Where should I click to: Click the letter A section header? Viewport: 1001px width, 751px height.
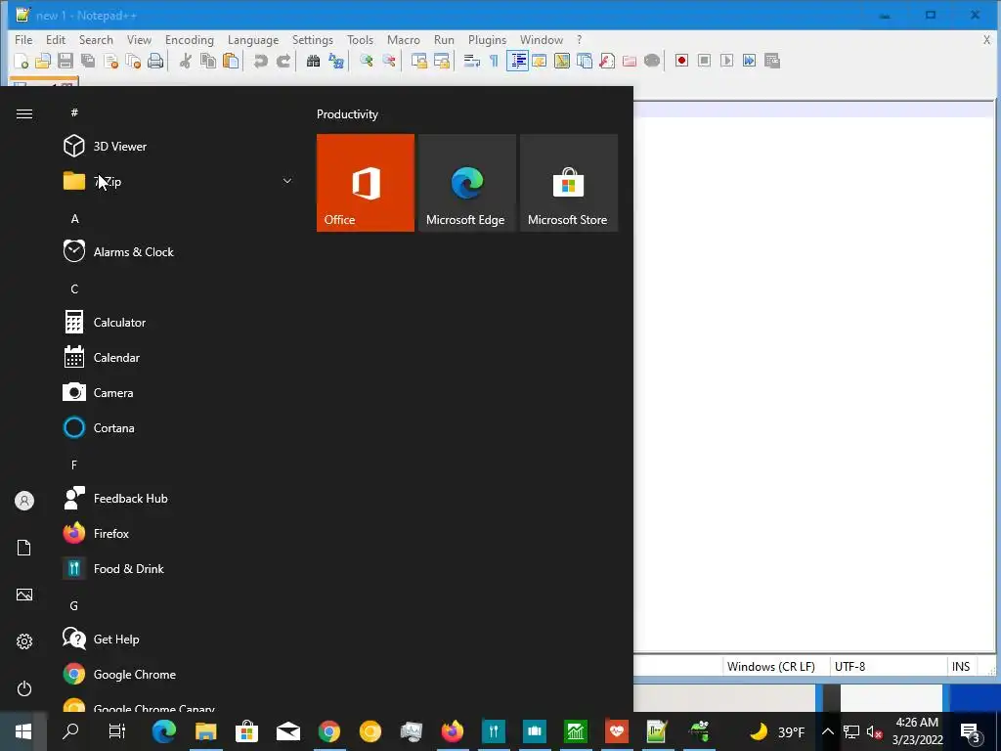click(x=74, y=219)
